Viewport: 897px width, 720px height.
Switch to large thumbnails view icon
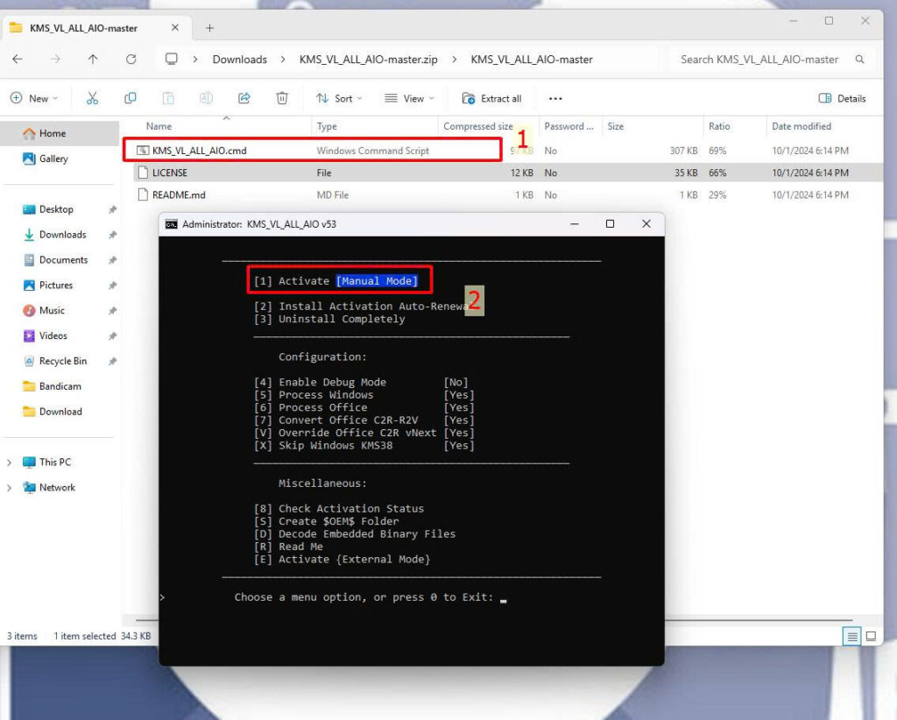(x=872, y=636)
